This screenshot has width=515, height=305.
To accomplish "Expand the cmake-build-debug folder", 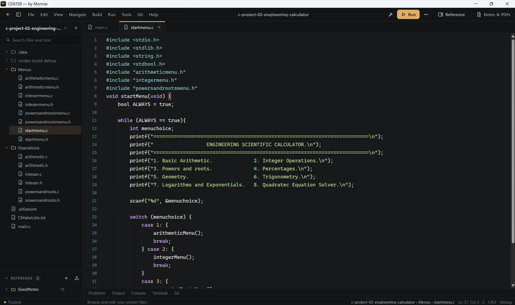I will coord(7,61).
